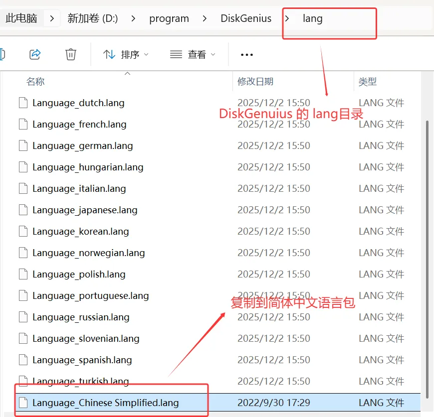Screen dimensions: 434x417
Task: Select Language_Chinese Simplified.lang file
Action: click(x=105, y=403)
